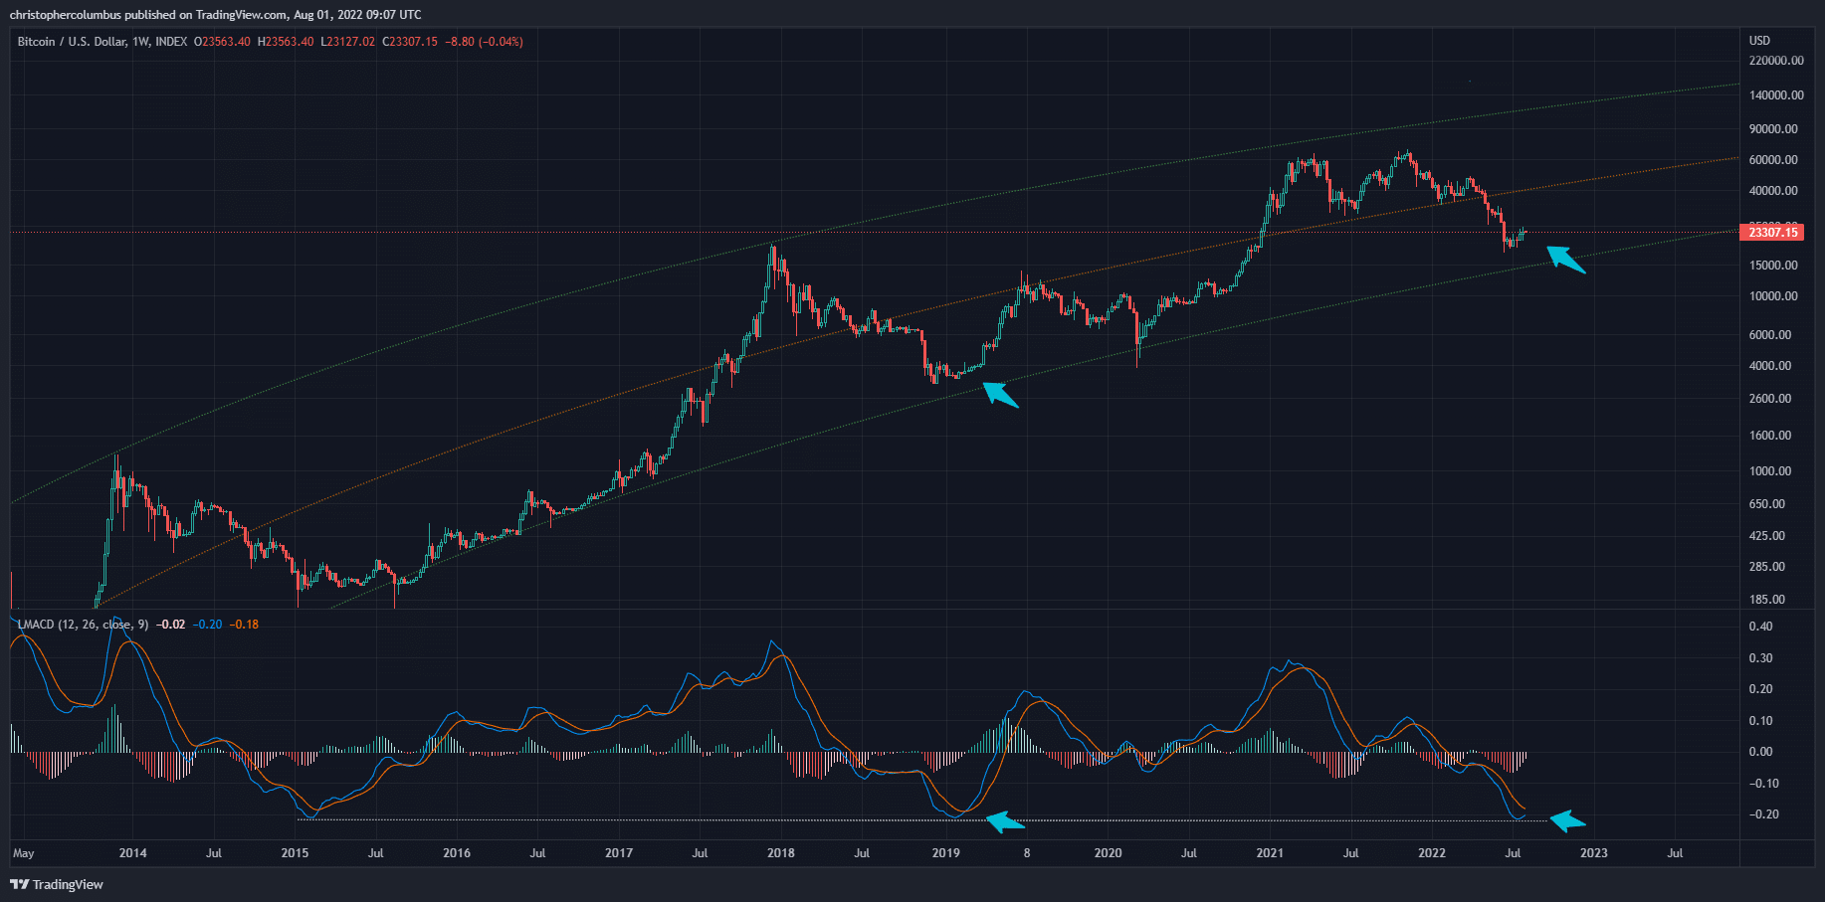Screen dimensions: 1825x902
Task: Click the 285.00 price axis label
Action: click(1768, 567)
